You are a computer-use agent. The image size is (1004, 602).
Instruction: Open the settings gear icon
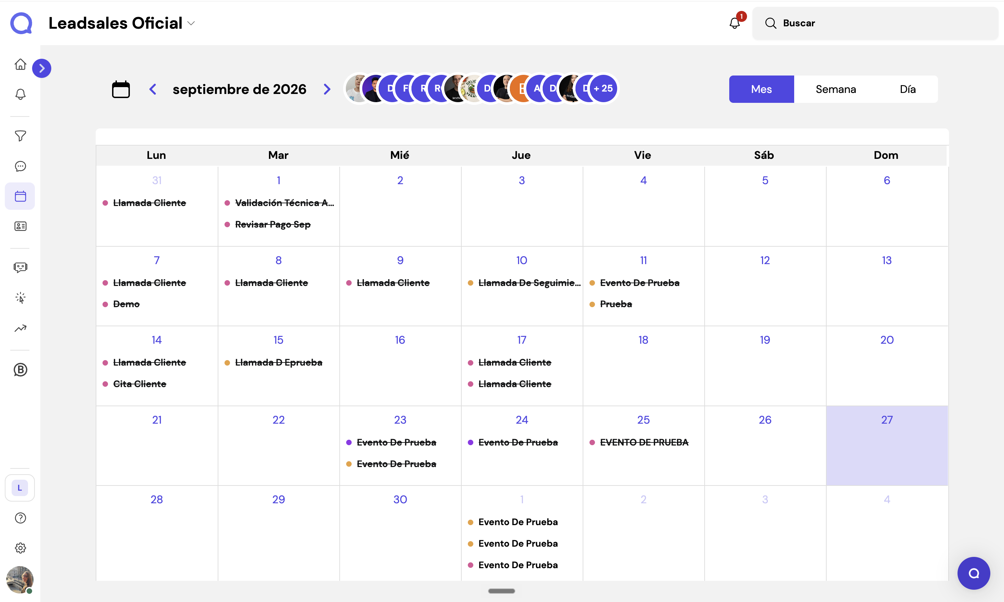(x=20, y=548)
